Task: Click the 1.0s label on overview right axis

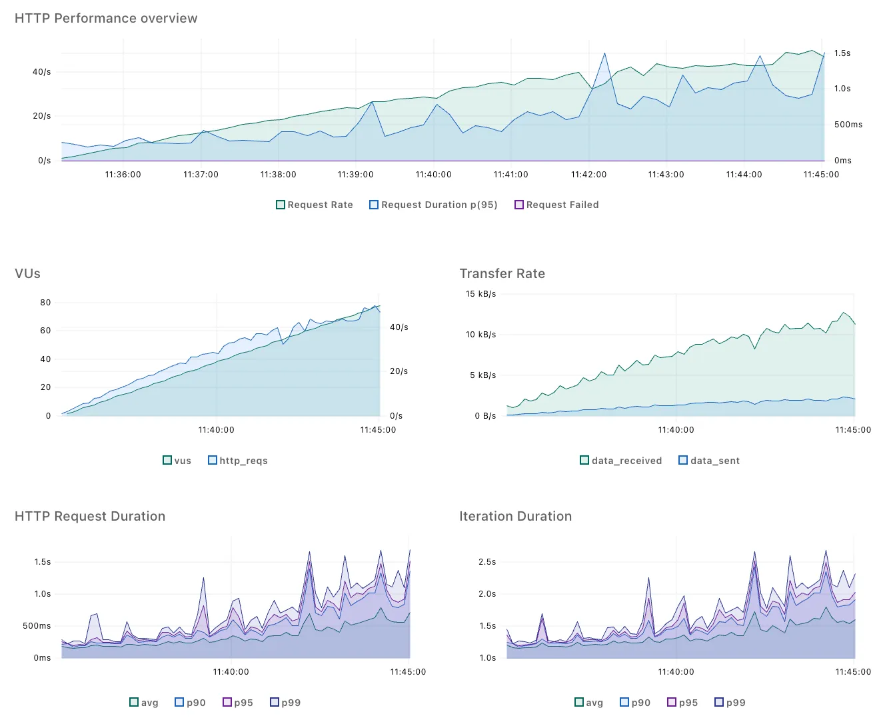Action: tap(842, 89)
